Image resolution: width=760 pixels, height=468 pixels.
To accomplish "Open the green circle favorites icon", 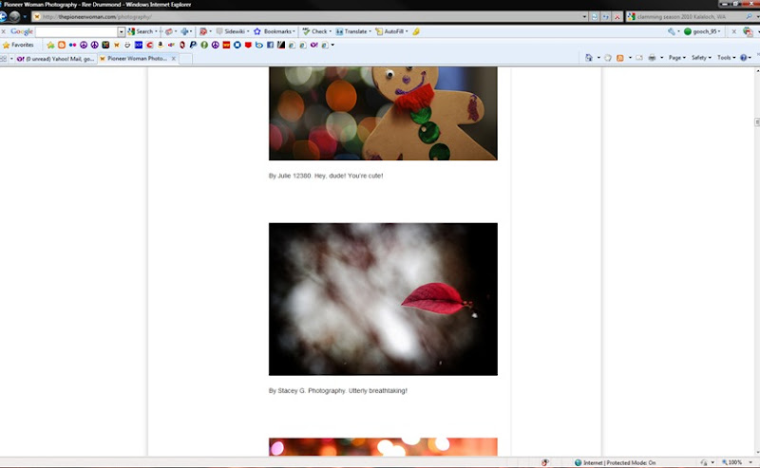I will pyautogui.click(x=204, y=45).
